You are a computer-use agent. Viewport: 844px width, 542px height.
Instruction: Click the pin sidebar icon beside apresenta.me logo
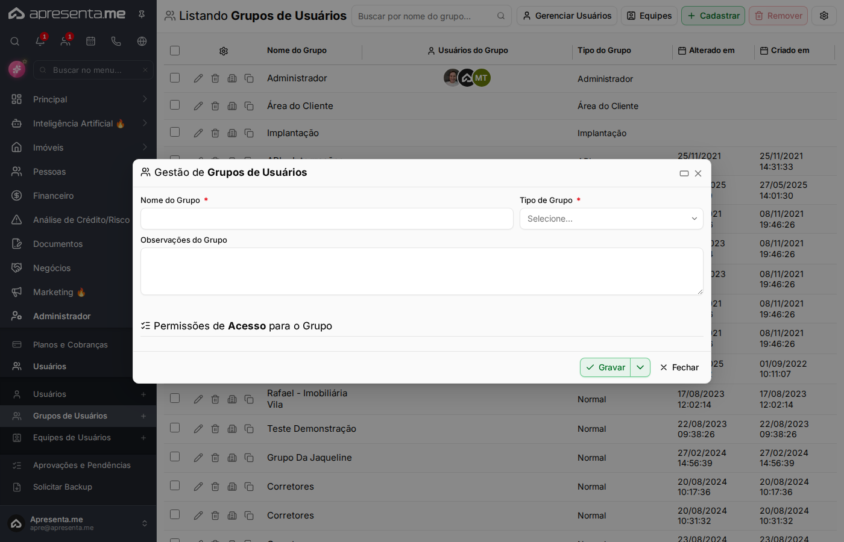pos(142,14)
